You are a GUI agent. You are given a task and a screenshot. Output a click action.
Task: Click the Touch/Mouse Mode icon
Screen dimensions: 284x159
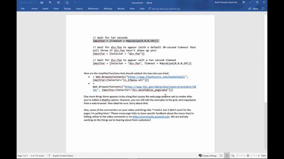[67, 3]
